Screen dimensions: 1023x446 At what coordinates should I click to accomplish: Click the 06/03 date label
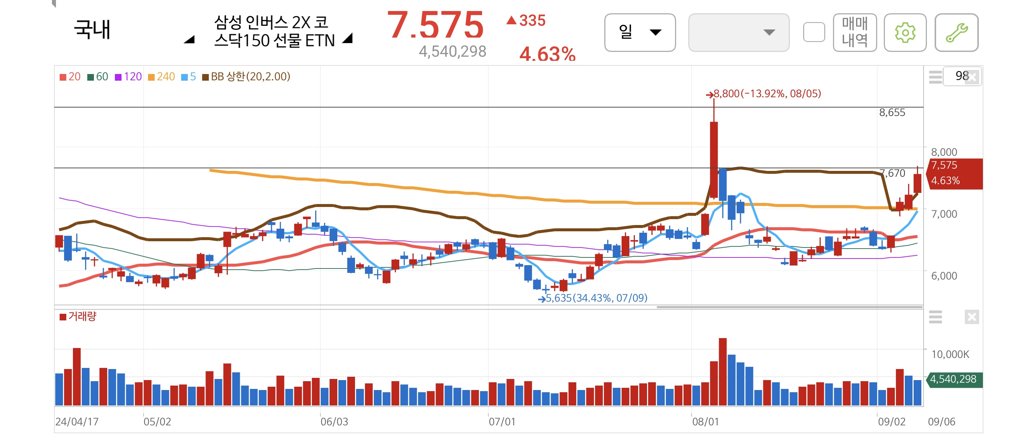click(334, 422)
